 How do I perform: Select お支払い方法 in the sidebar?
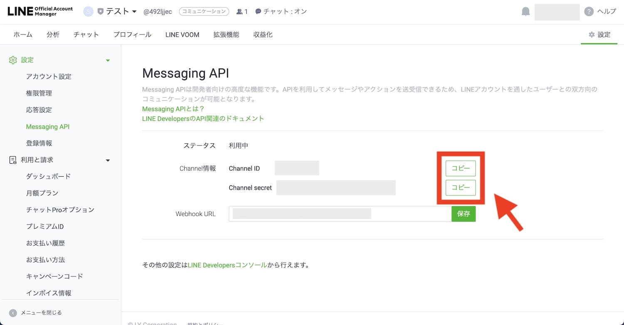45,259
